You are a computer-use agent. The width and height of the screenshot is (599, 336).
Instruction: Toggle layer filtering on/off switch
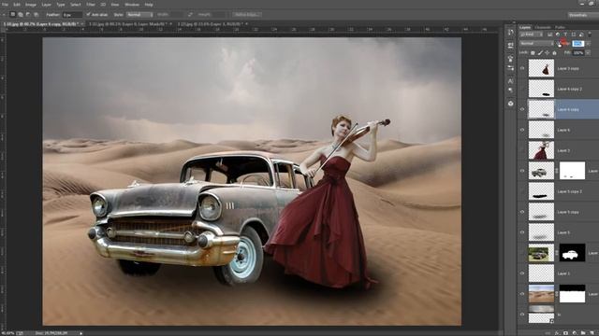pyautogui.click(x=590, y=35)
